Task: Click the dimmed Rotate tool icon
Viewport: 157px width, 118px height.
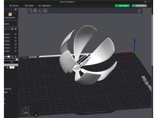Action: coord(75,10)
